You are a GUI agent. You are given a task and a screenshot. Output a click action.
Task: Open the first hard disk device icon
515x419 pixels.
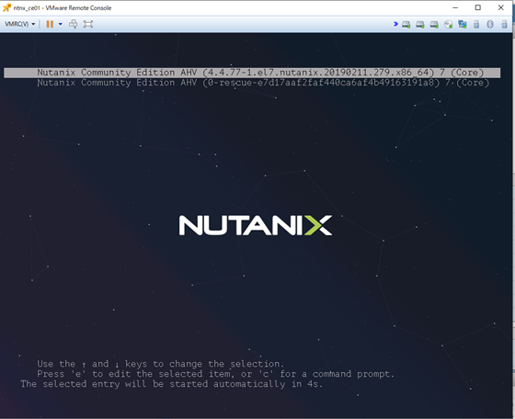(x=406, y=24)
